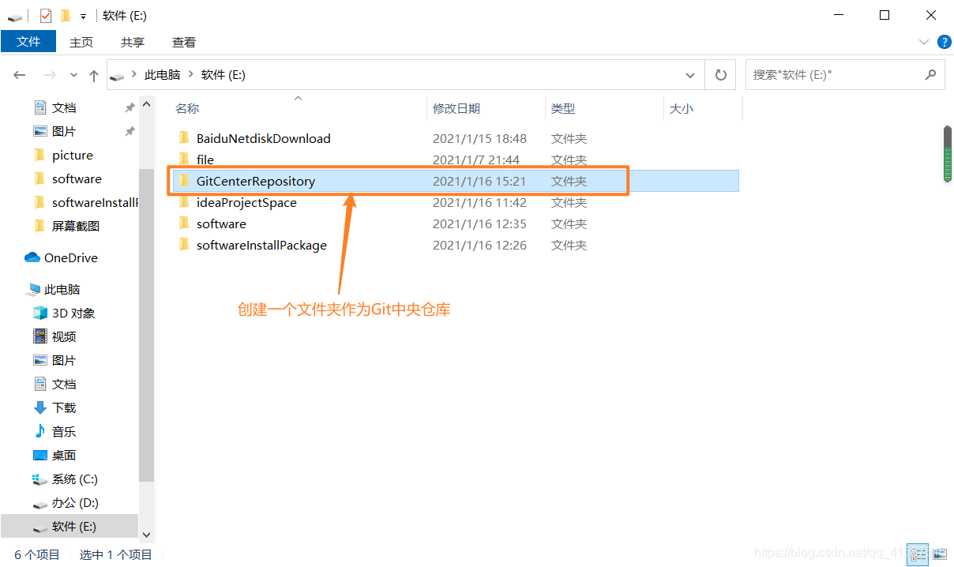Open the recent locations dropdown
Screen dimensions: 954x567
pyautogui.click(x=73, y=75)
